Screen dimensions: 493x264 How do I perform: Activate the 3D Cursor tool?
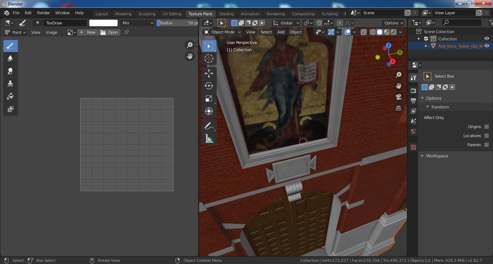pyautogui.click(x=209, y=59)
